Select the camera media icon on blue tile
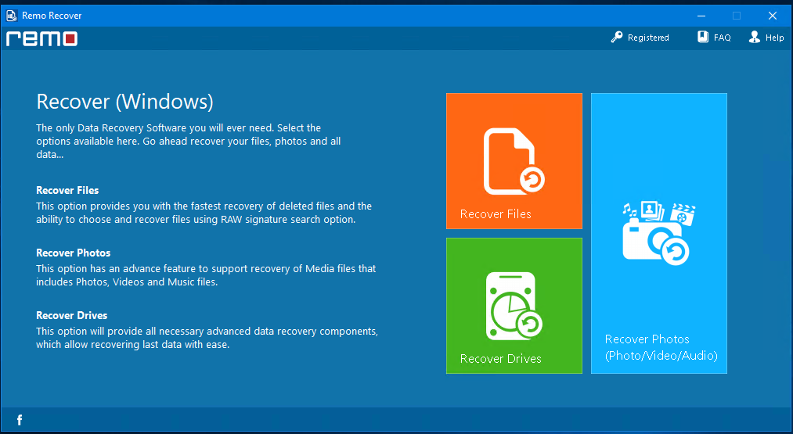This screenshot has width=793, height=434. 658,233
